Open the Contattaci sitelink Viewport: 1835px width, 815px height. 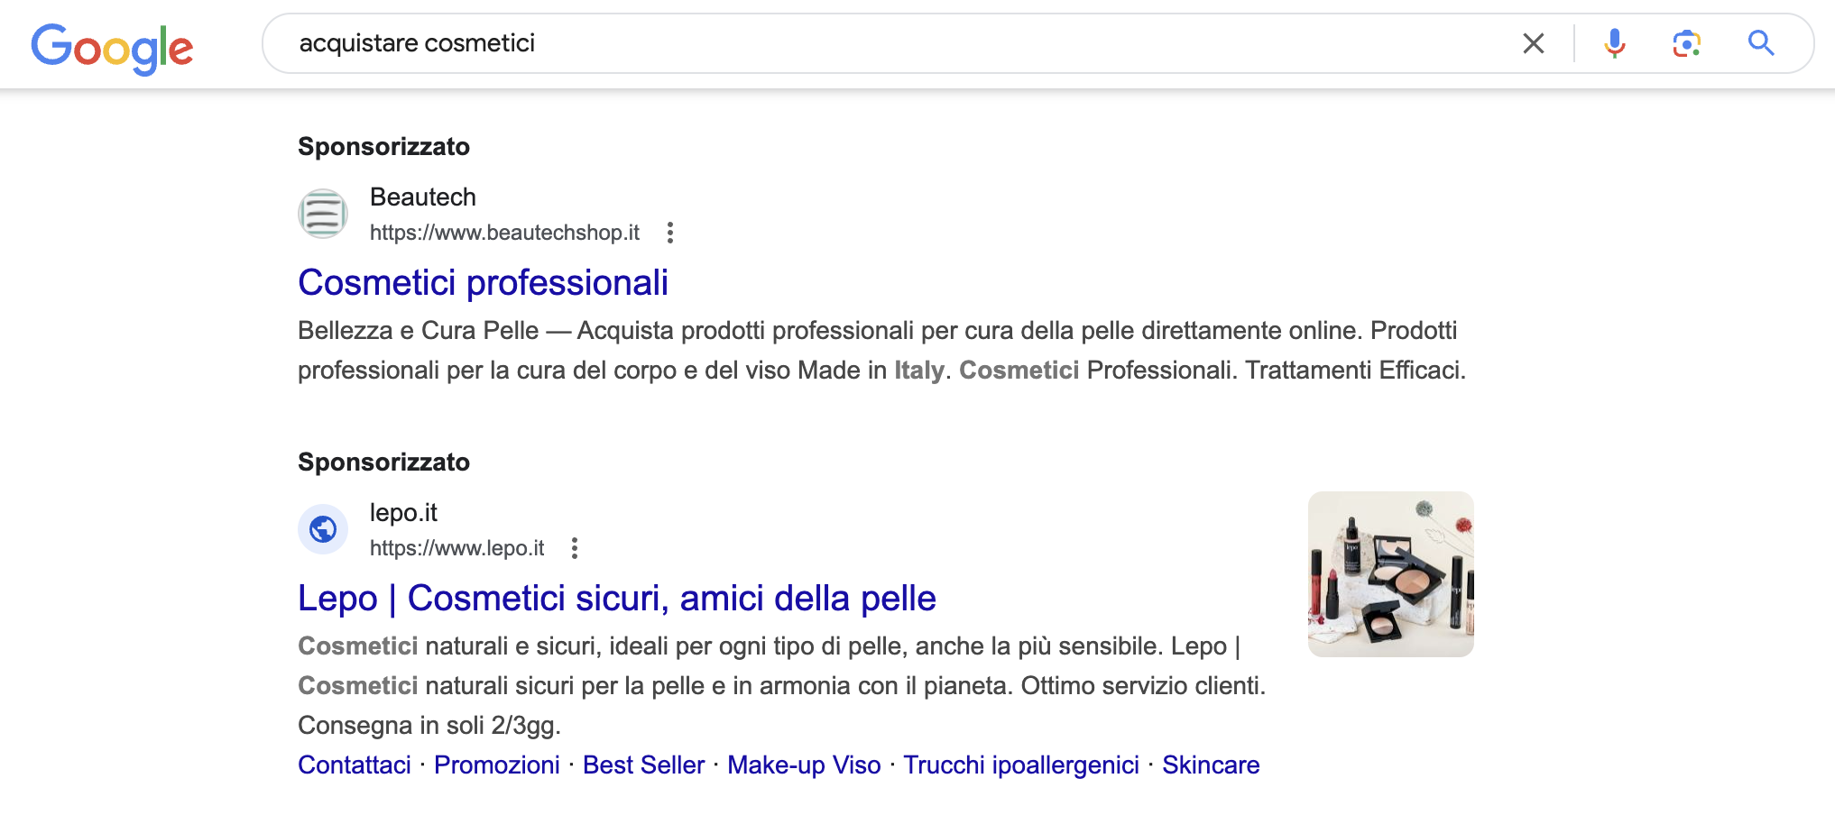[355, 765]
